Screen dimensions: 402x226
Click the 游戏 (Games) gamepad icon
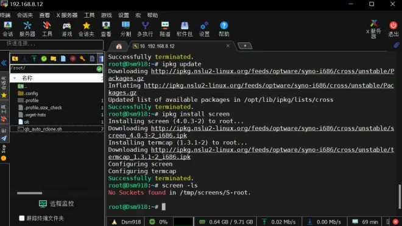click(x=66, y=29)
